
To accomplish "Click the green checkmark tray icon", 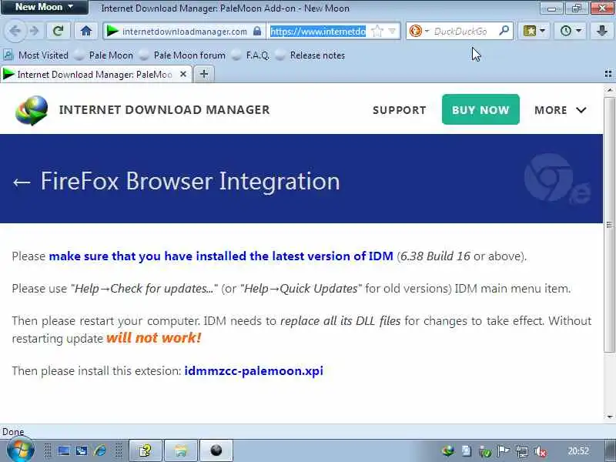I will pyautogui.click(x=485, y=451).
